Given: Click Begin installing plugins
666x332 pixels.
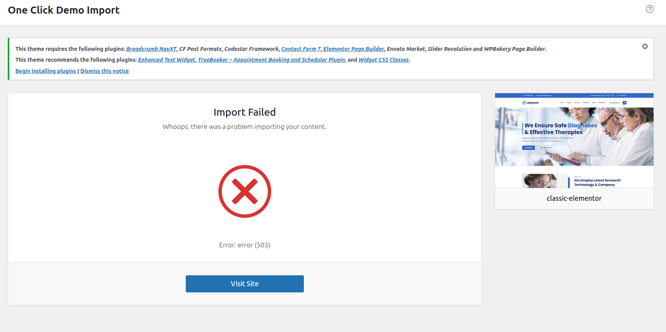Looking at the screenshot, I should point(45,71).
